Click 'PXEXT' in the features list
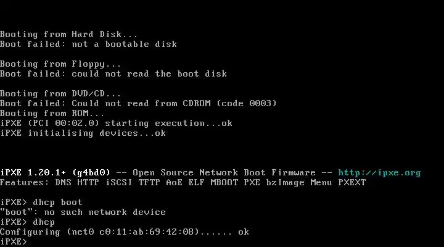 [x=351, y=183]
